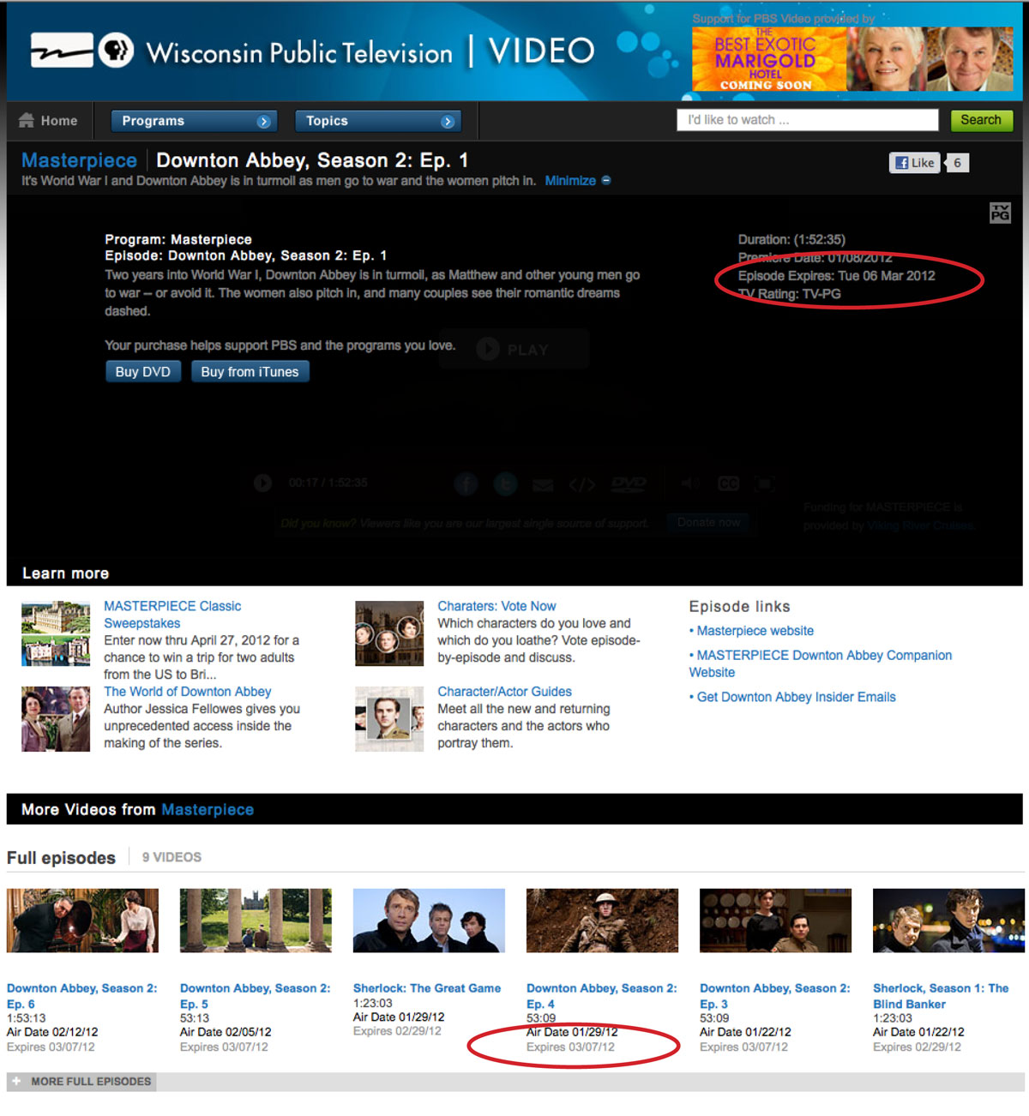Open Downton Abbey, Season 2: Ep. 4 title link
This screenshot has height=1116, width=1029.
(601, 996)
